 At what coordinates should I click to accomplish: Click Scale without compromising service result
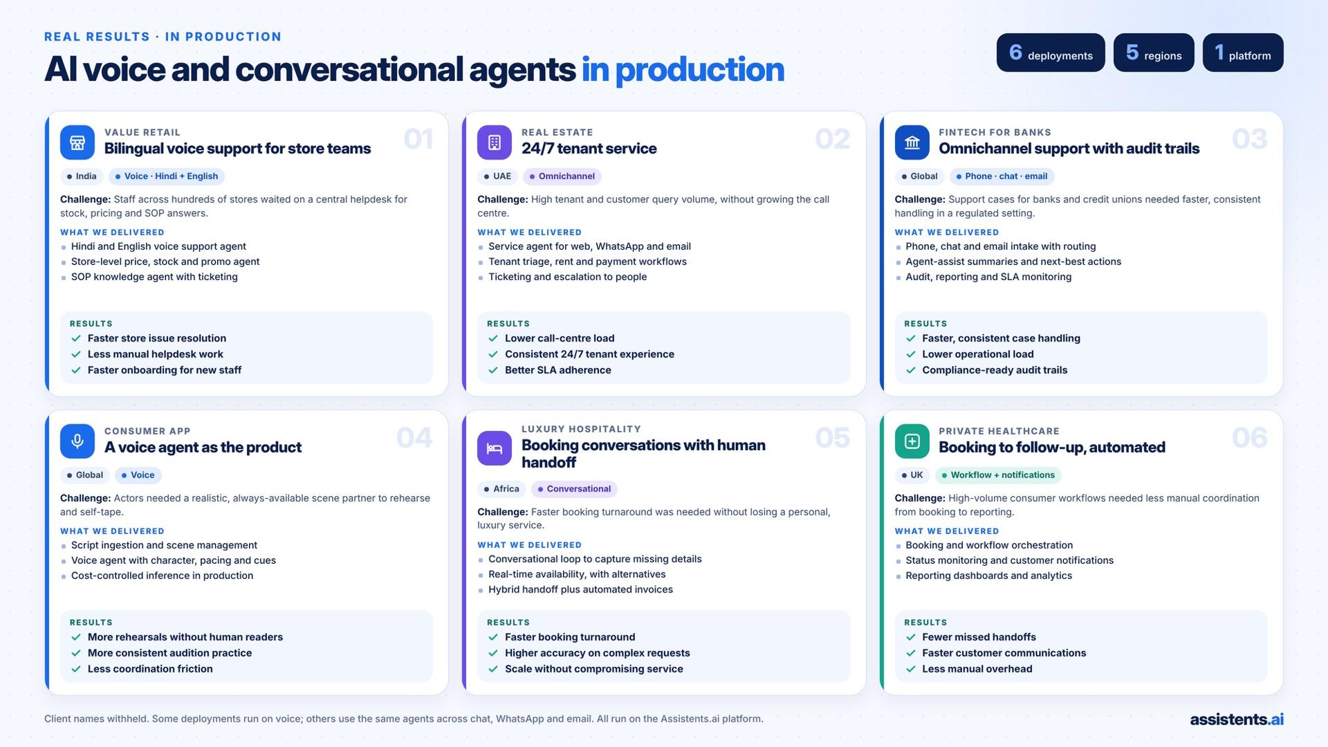click(593, 669)
